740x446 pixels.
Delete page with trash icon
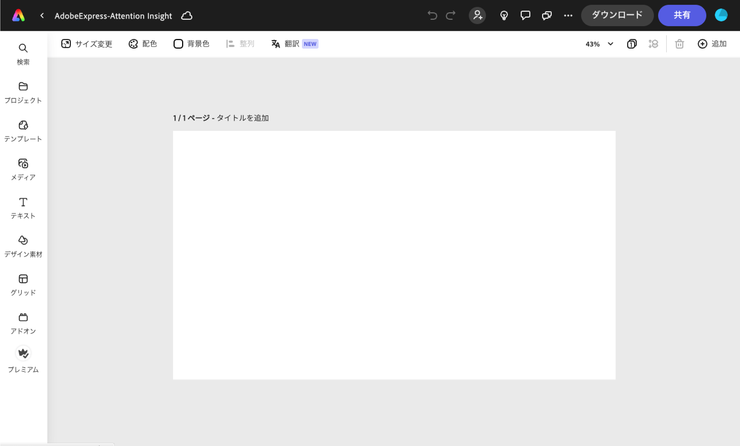pyautogui.click(x=679, y=44)
